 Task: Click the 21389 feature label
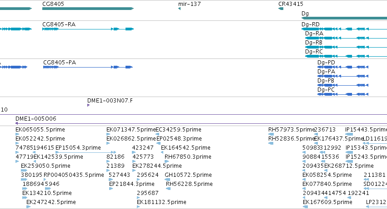(116, 166)
